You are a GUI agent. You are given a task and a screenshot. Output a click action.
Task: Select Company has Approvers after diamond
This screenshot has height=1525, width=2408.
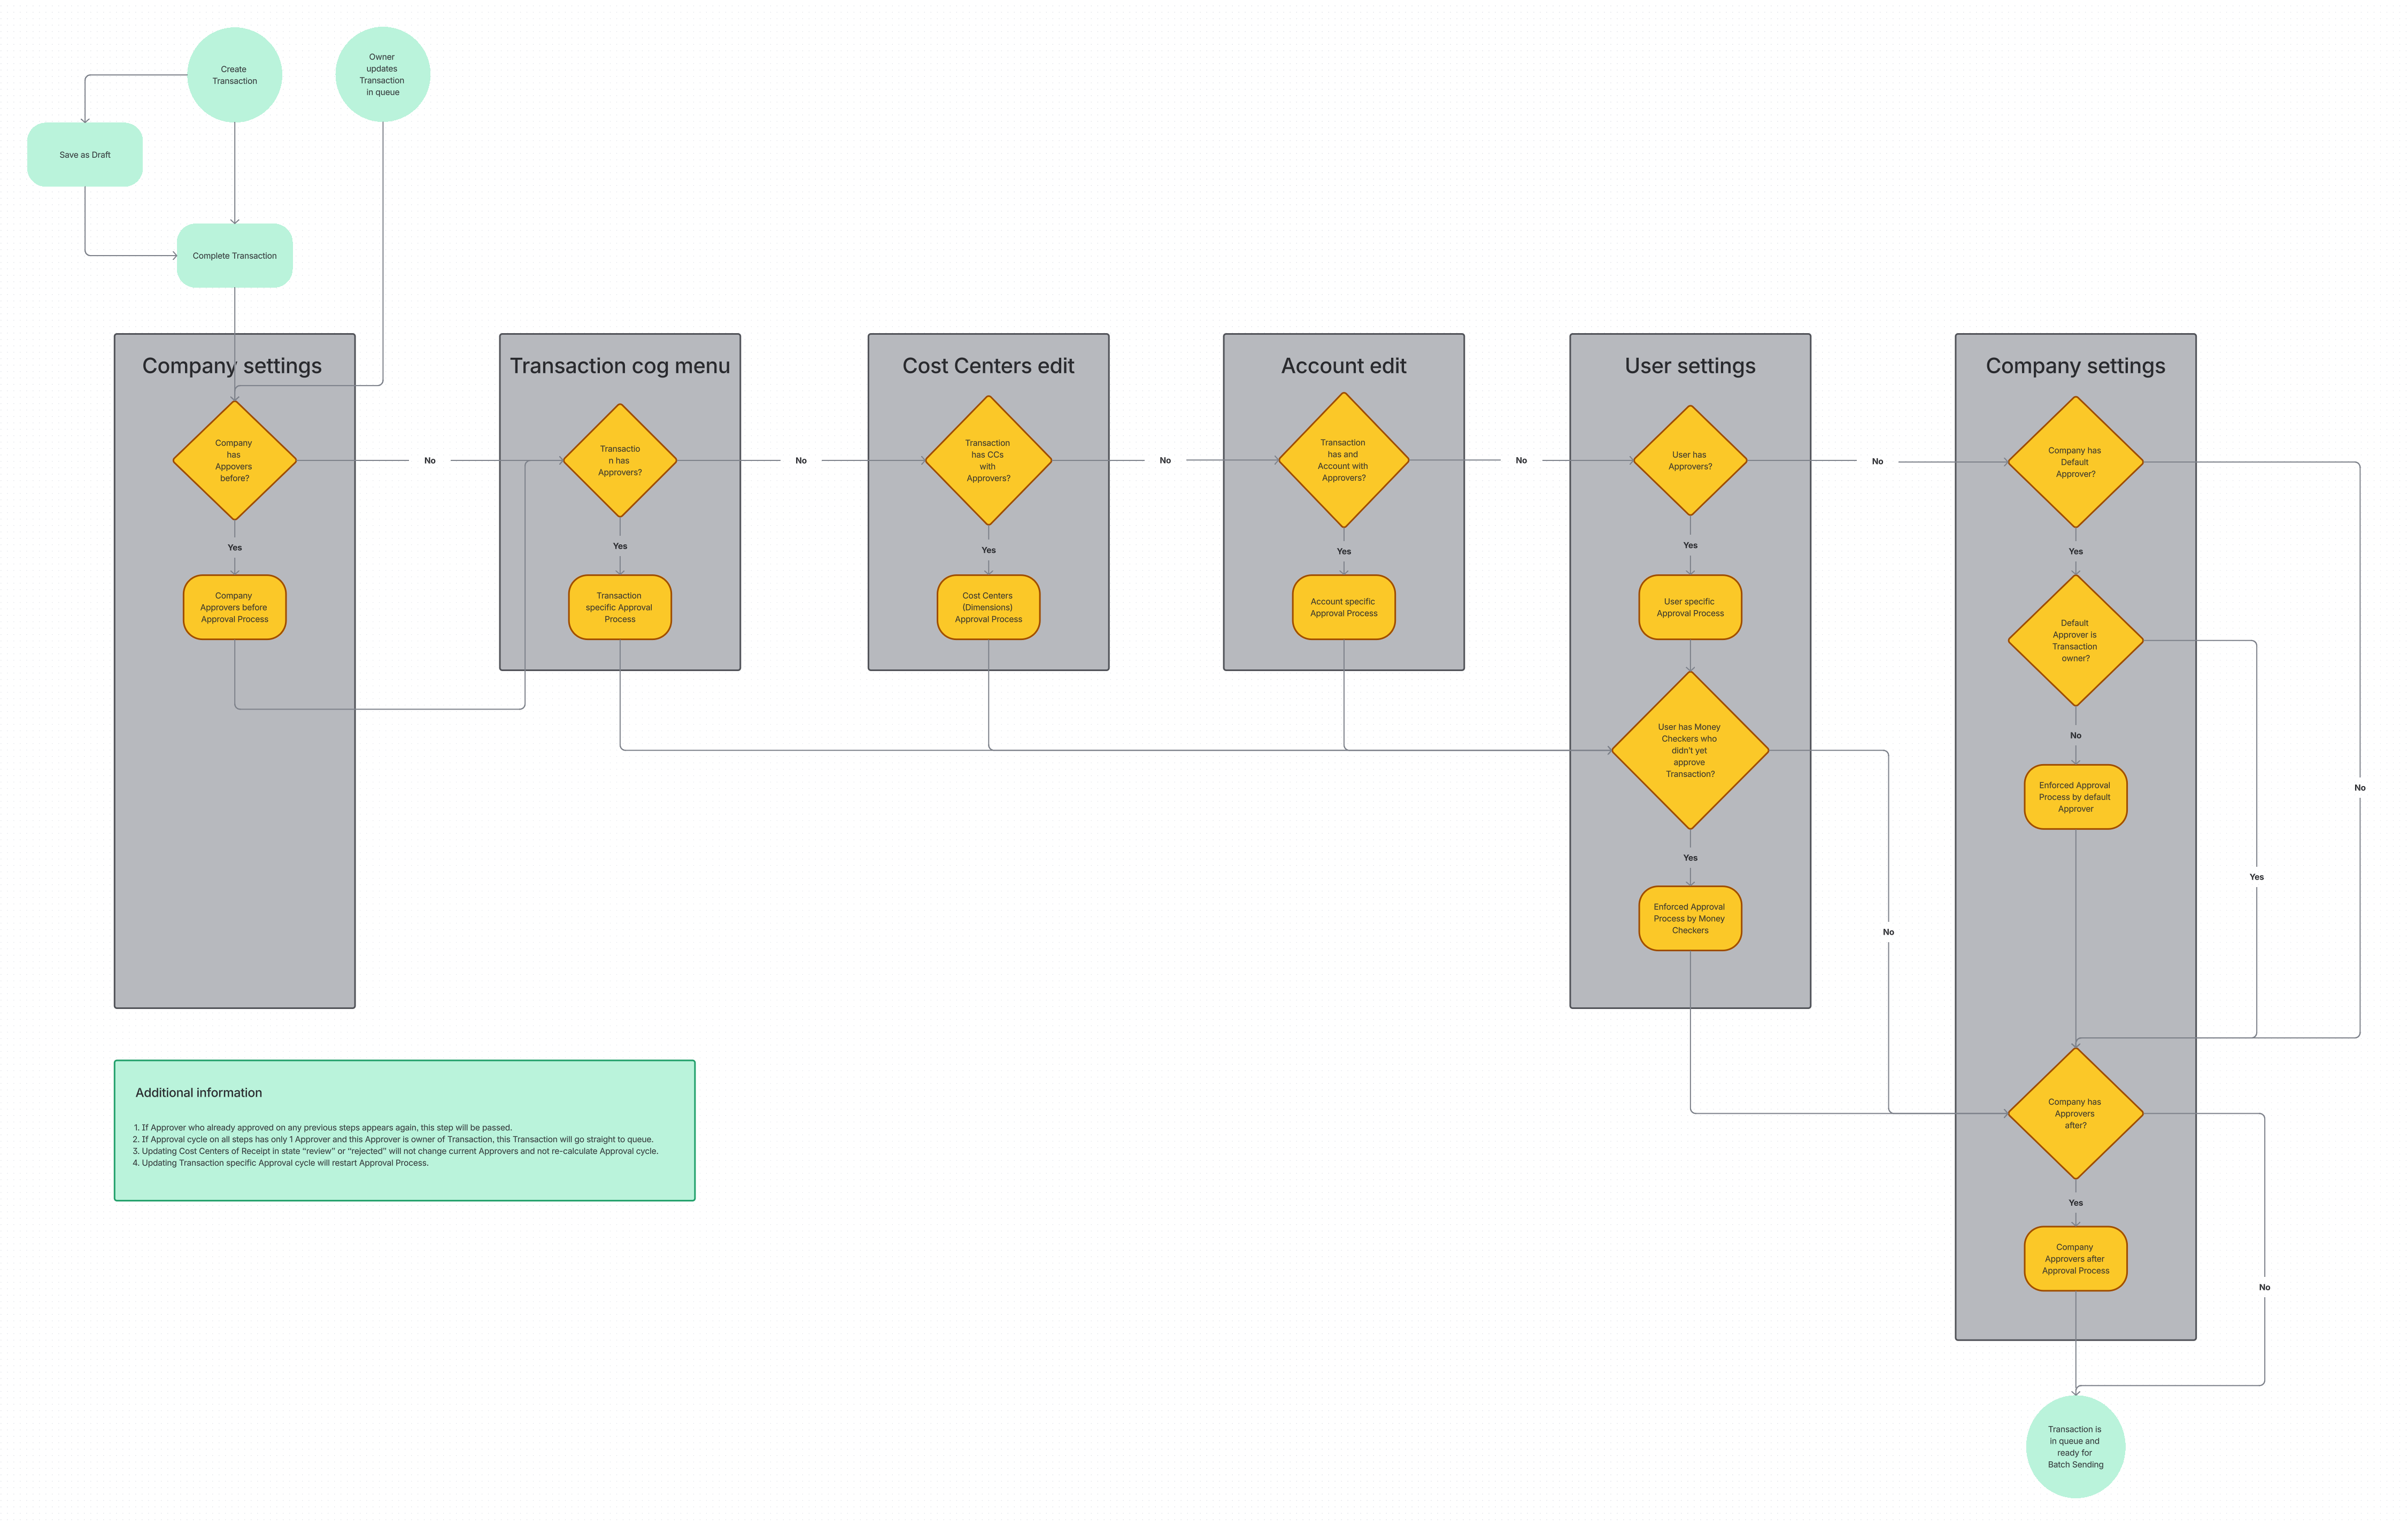(2075, 1113)
